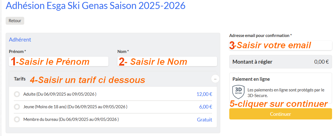
Task: Choose the Jeune (Moins de 18 ans) radio button
Action: (17, 107)
